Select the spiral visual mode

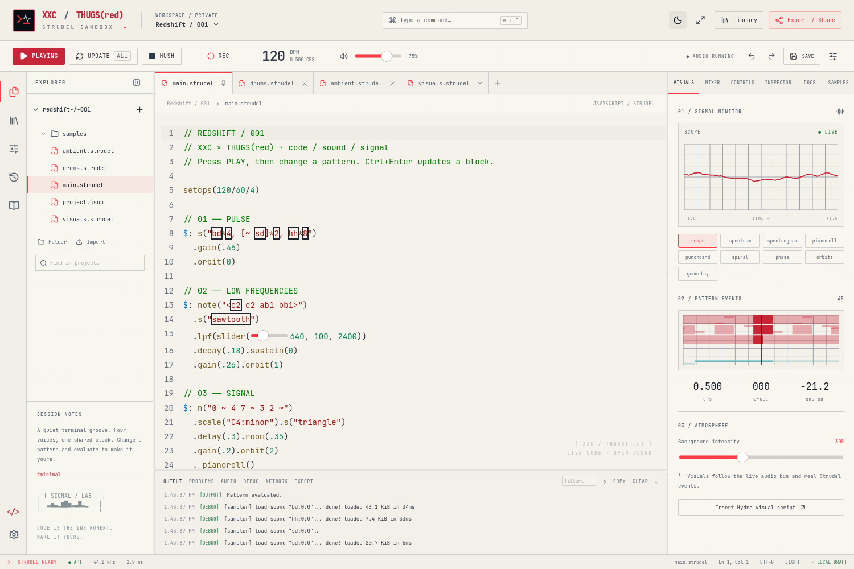click(740, 257)
